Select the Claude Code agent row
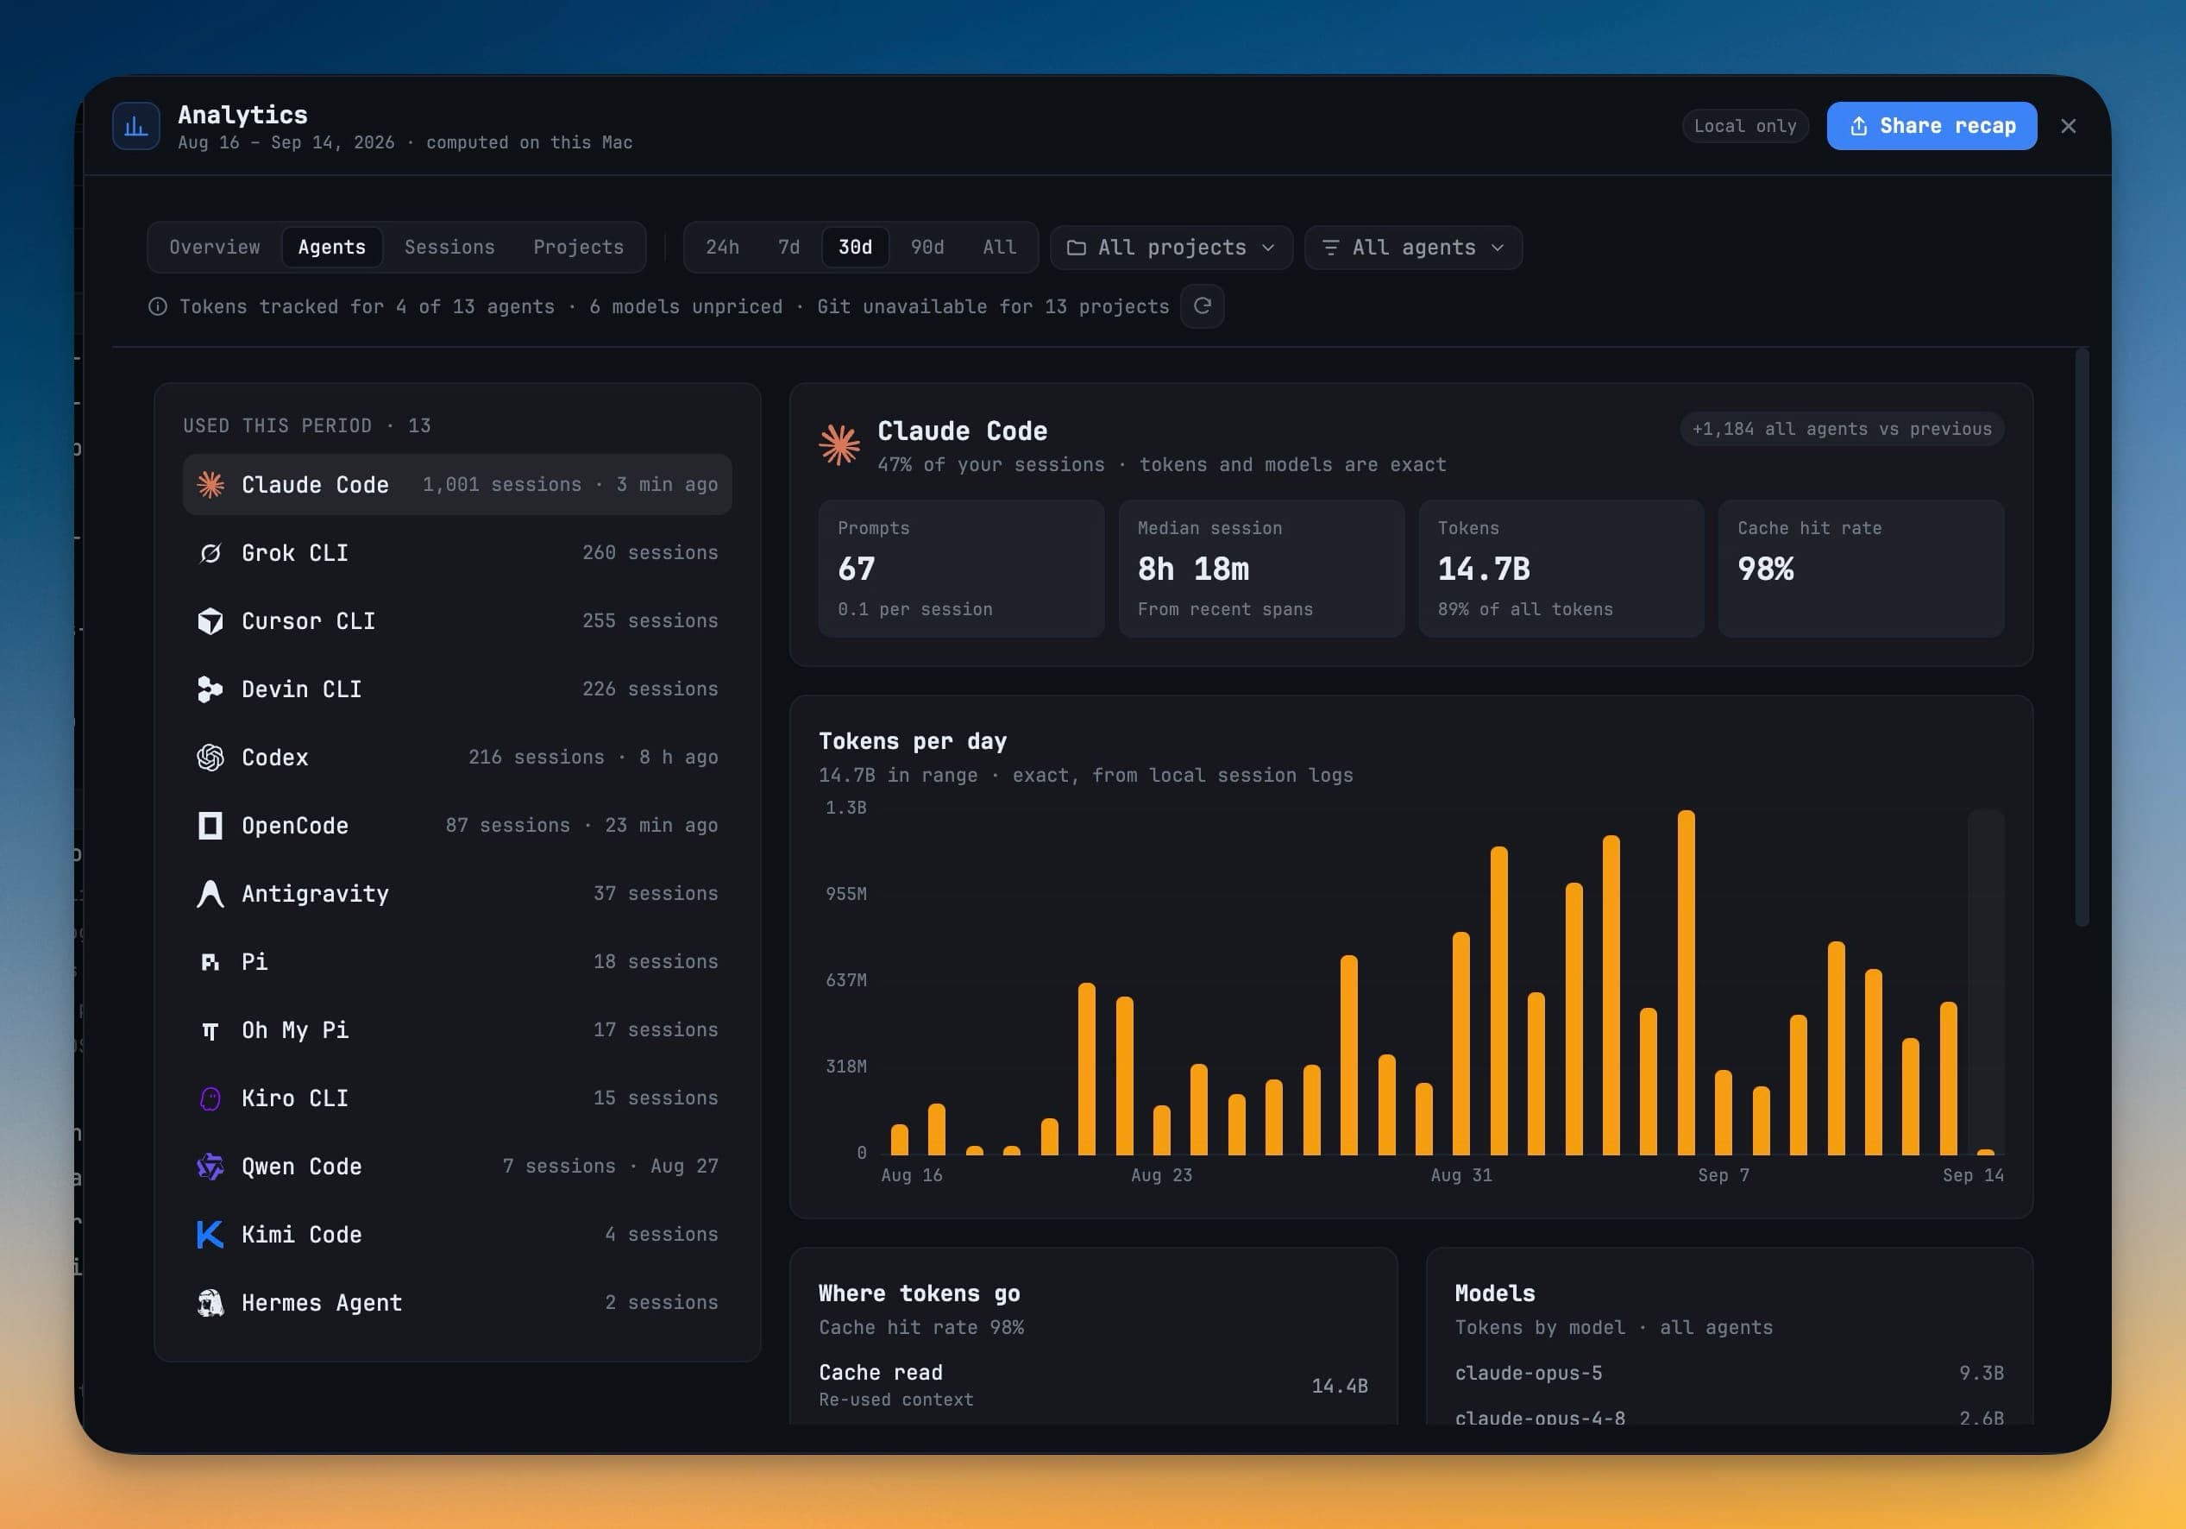Screen dimensions: 2186x1529 click(x=457, y=485)
